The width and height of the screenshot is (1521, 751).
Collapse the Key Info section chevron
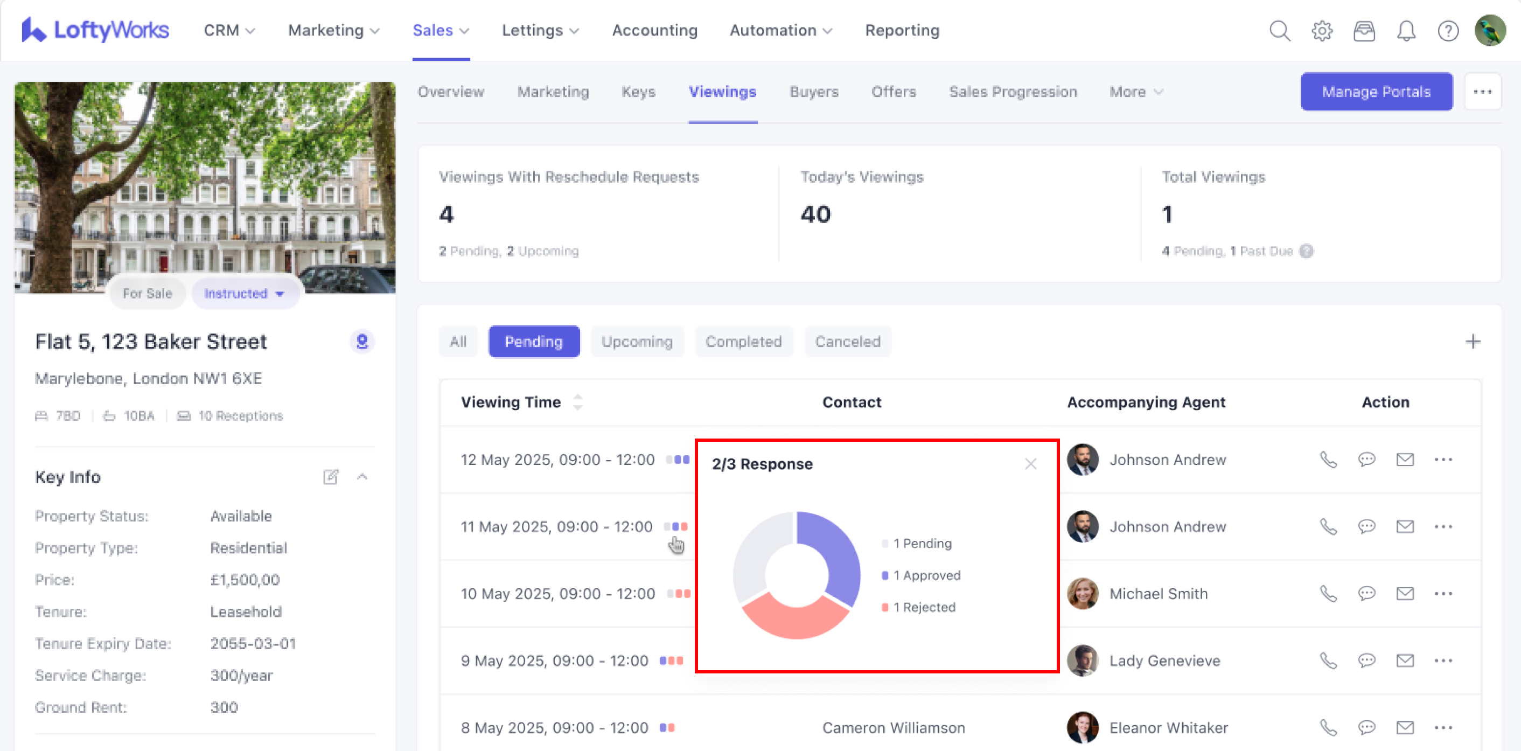362,477
